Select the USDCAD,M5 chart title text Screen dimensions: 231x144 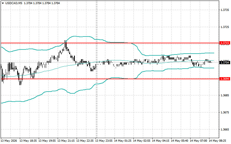click(x=14, y=3)
